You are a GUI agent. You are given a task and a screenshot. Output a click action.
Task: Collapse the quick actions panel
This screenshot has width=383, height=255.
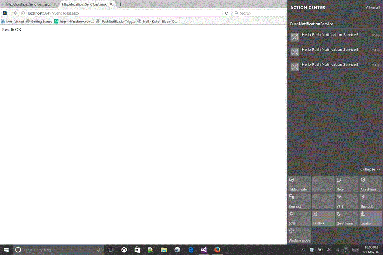click(368, 169)
